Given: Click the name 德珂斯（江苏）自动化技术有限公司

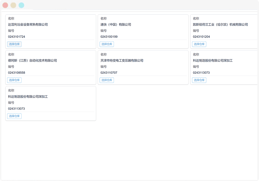Looking at the screenshot, I should [32, 60].
